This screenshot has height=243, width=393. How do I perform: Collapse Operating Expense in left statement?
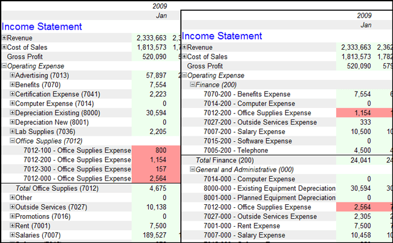tap(4, 66)
